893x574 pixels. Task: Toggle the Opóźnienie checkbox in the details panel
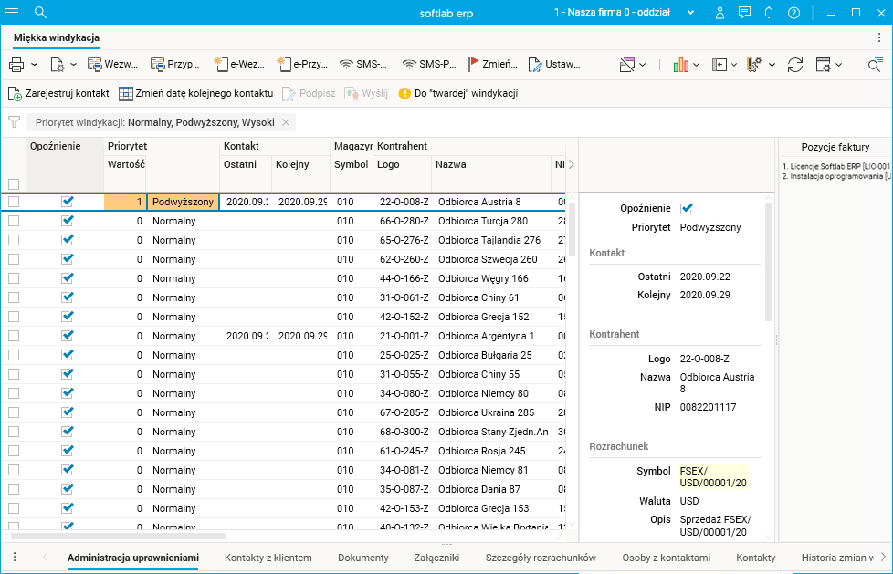point(688,208)
